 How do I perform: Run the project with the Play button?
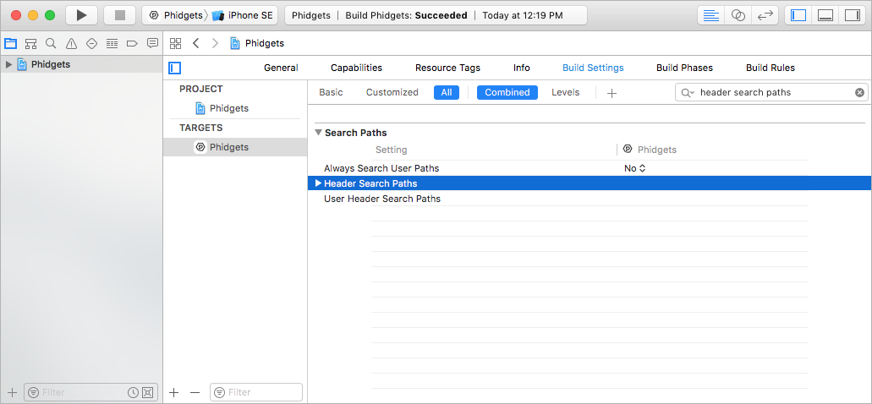pos(82,15)
